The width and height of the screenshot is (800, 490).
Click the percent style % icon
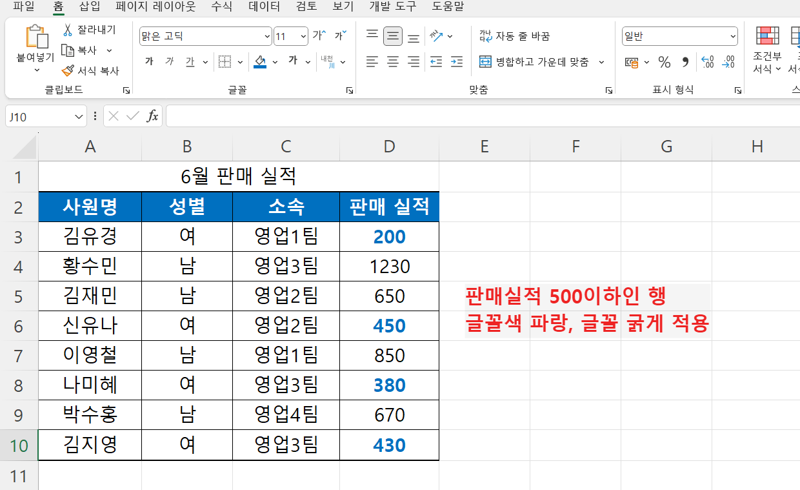pyautogui.click(x=664, y=63)
